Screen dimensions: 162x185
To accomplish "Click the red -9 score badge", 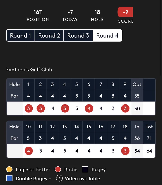I will coord(125,12).
